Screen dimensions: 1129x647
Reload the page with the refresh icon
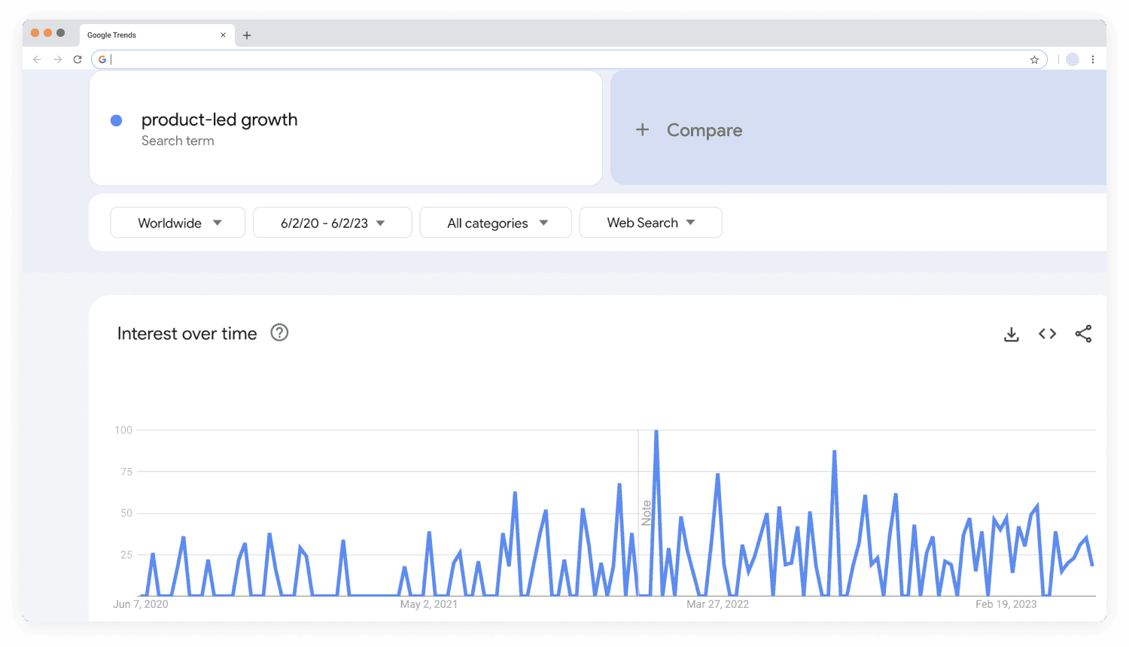pos(78,59)
